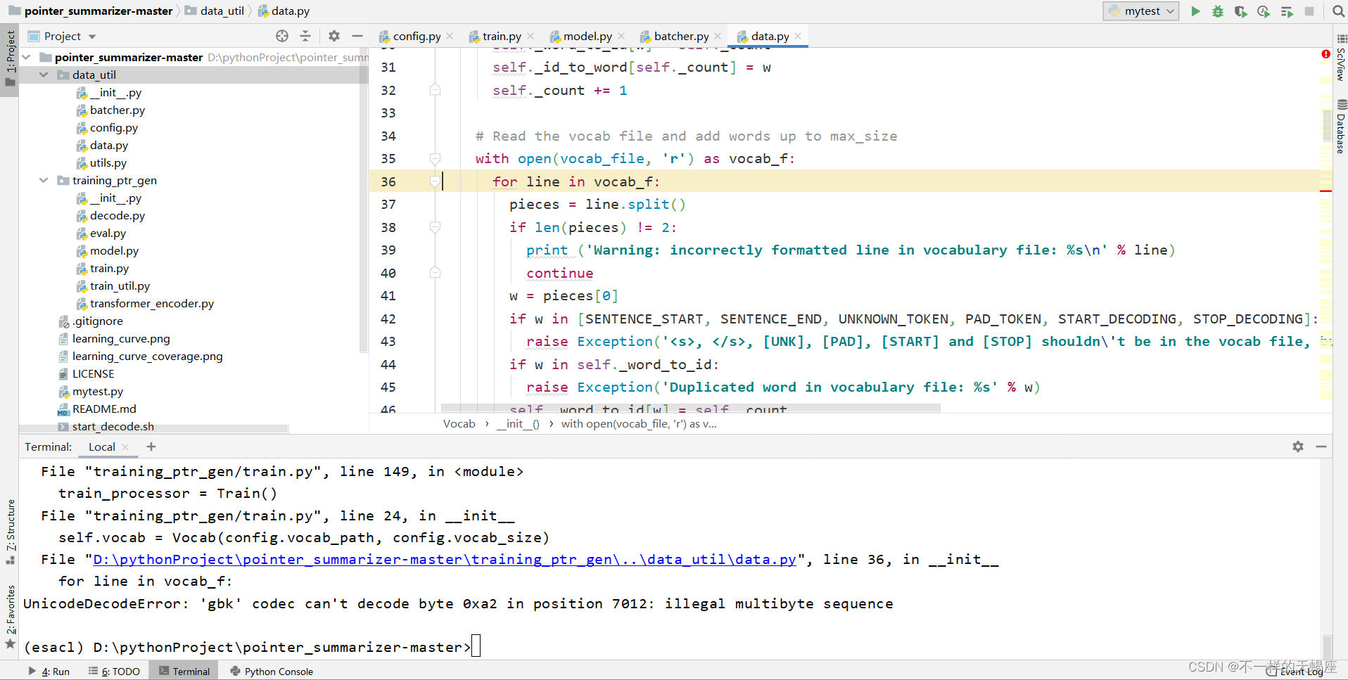Open data.py traceback file link
The width and height of the screenshot is (1348, 680).
(x=445, y=559)
